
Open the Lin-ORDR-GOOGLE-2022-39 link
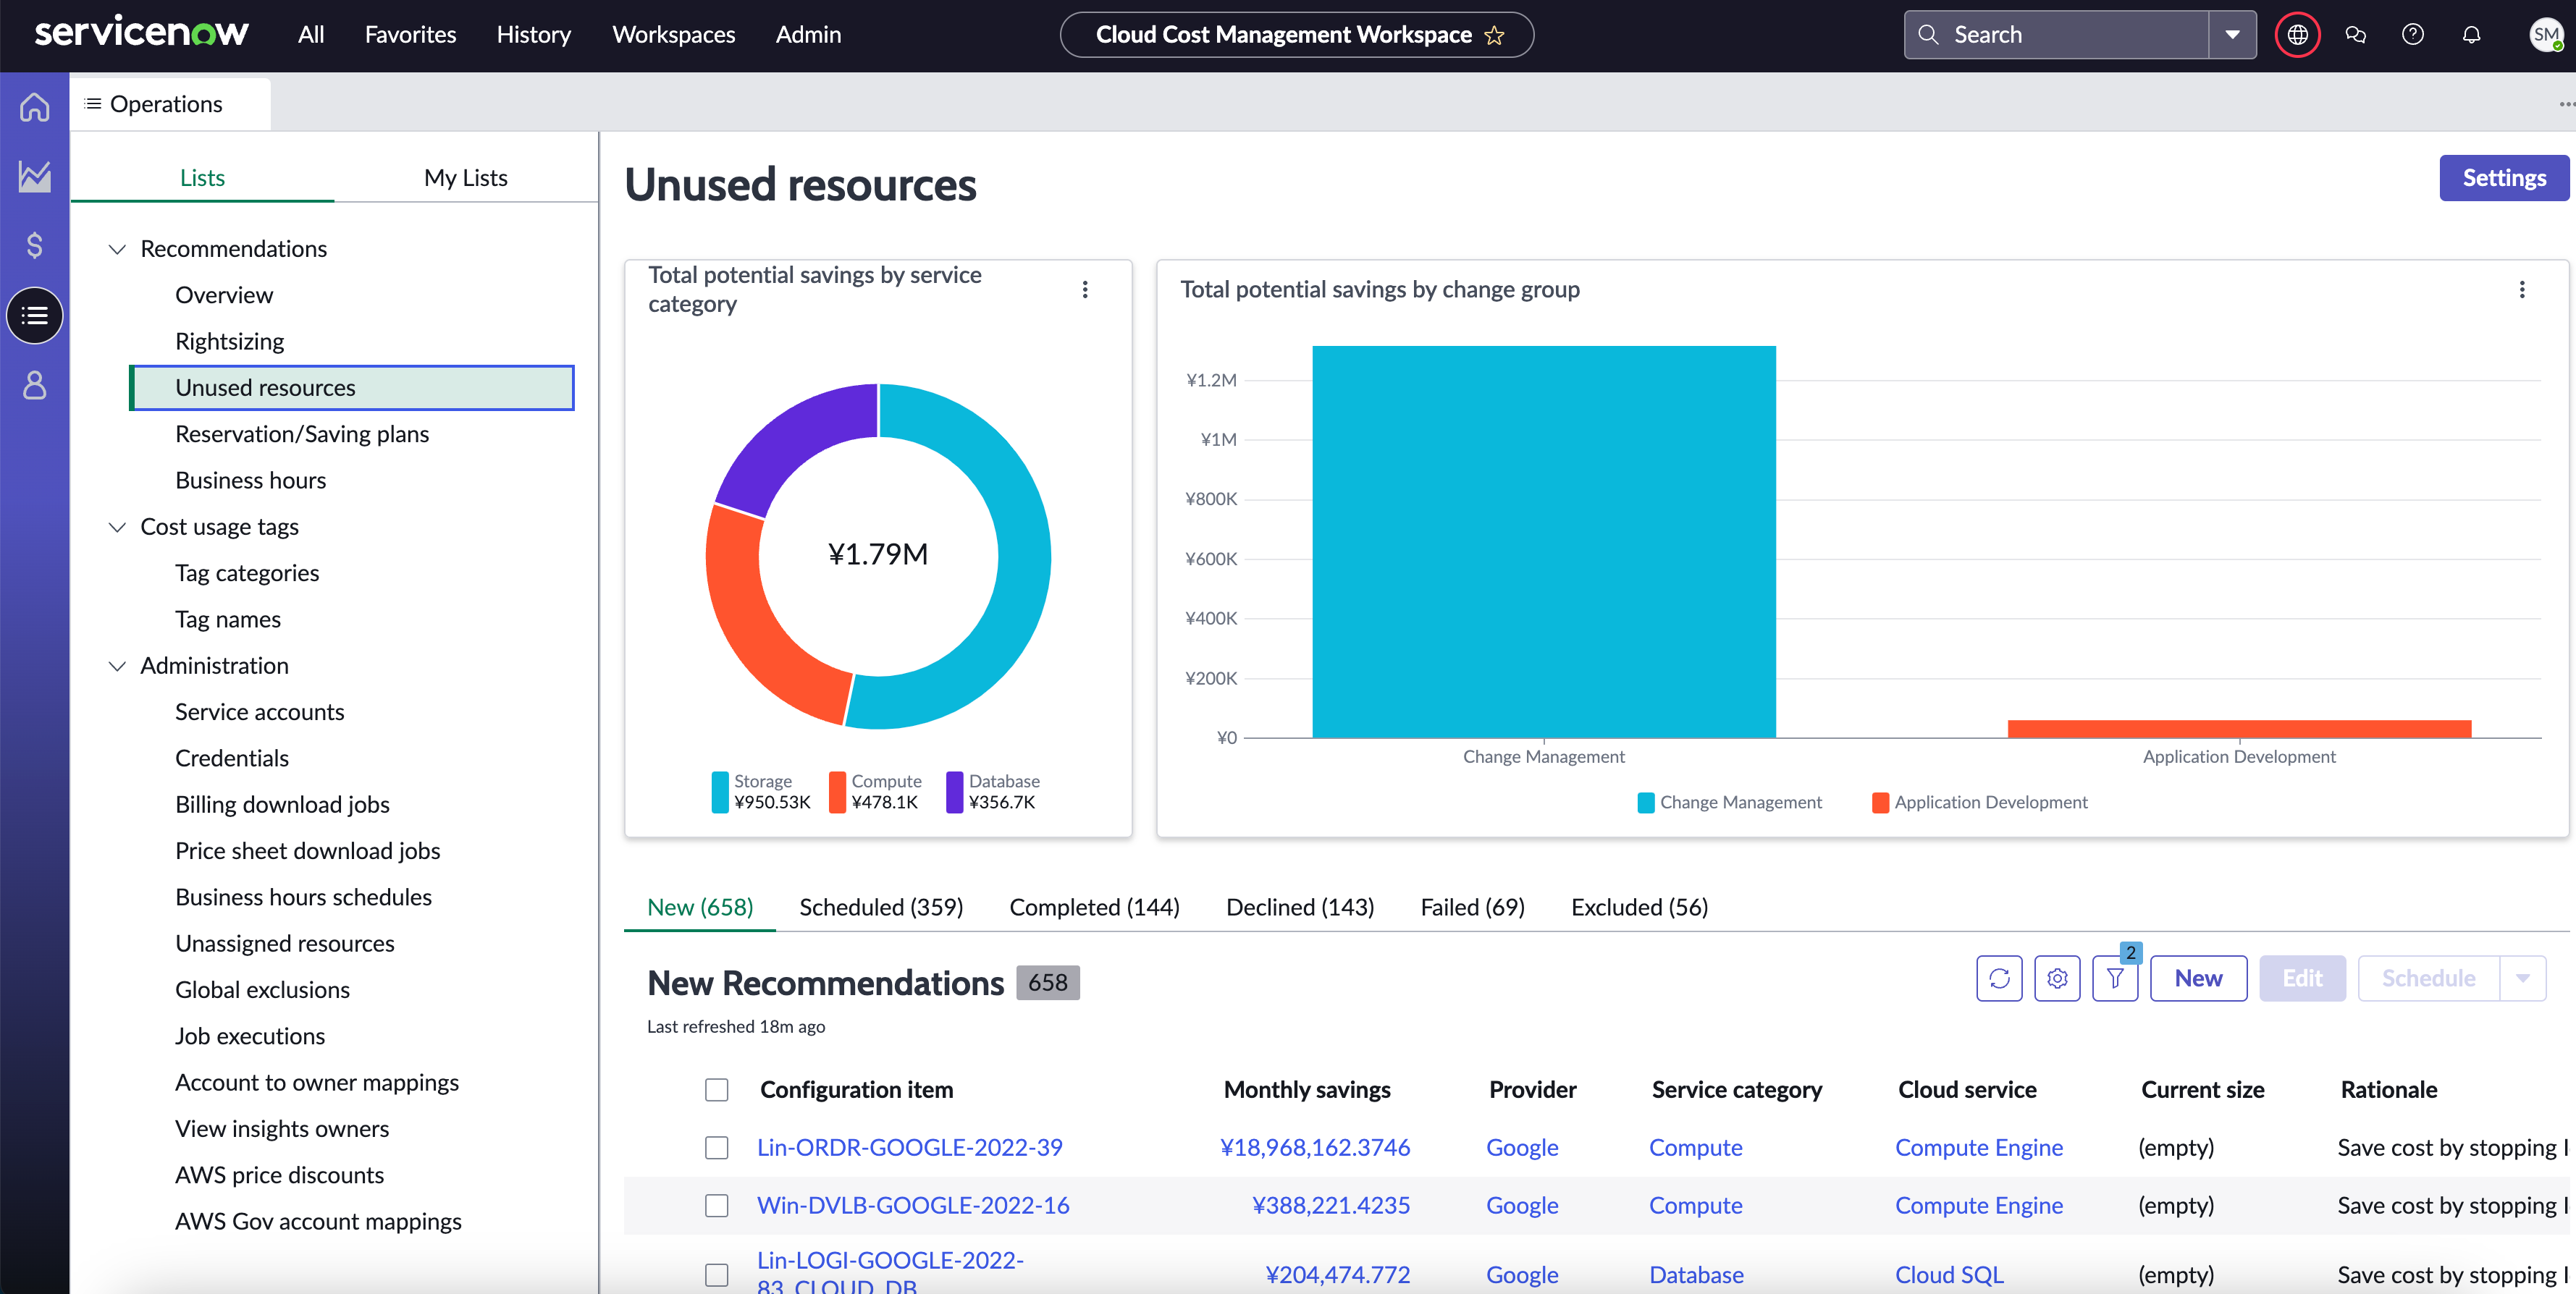(909, 1147)
